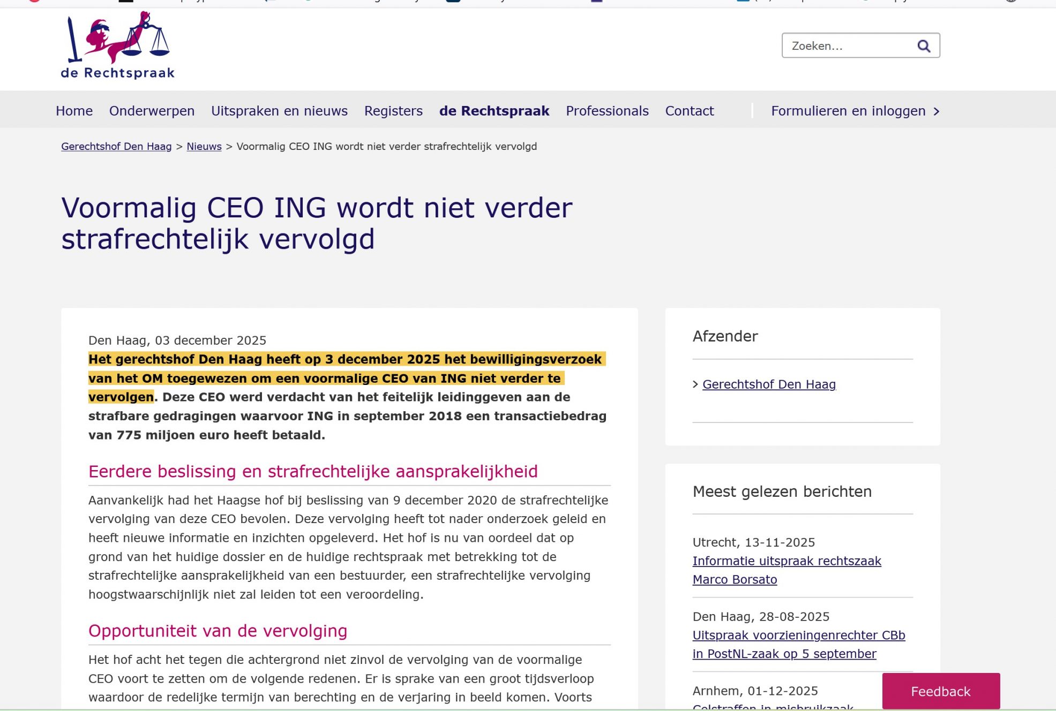Click the magnifying glass search icon

coord(924,46)
